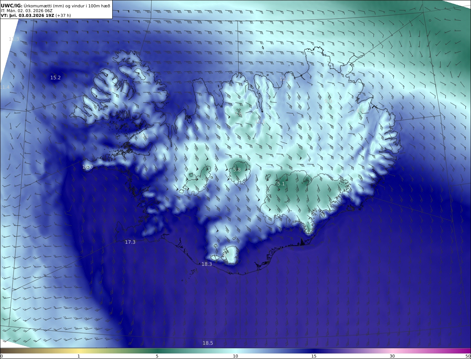Click the color bar tick label 50
471x359 pixels.
point(468,356)
